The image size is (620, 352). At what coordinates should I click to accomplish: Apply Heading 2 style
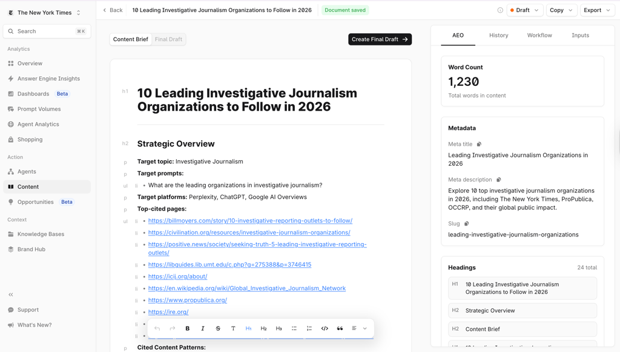(x=264, y=328)
